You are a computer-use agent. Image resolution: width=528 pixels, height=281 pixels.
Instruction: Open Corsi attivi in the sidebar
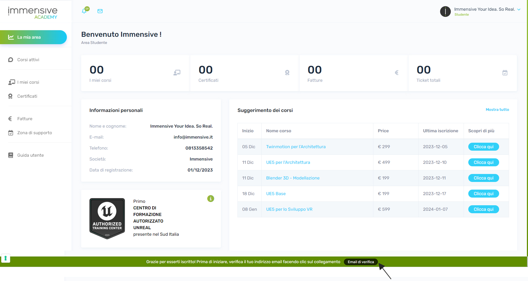coord(28,60)
